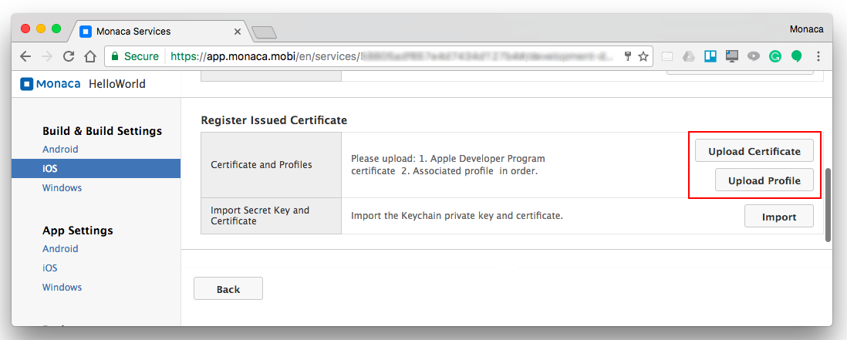
Task: Open the Chrome three-dot menu
Action: (818, 56)
